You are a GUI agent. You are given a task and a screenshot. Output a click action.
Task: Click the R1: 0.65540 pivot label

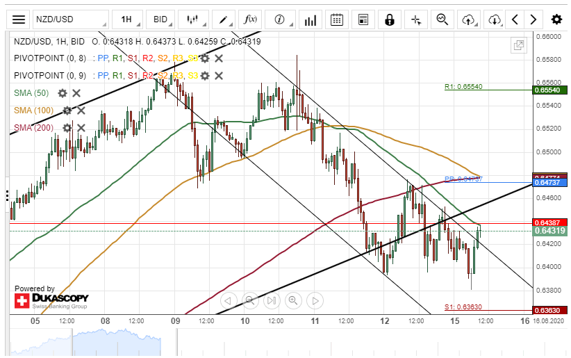pyautogui.click(x=463, y=87)
